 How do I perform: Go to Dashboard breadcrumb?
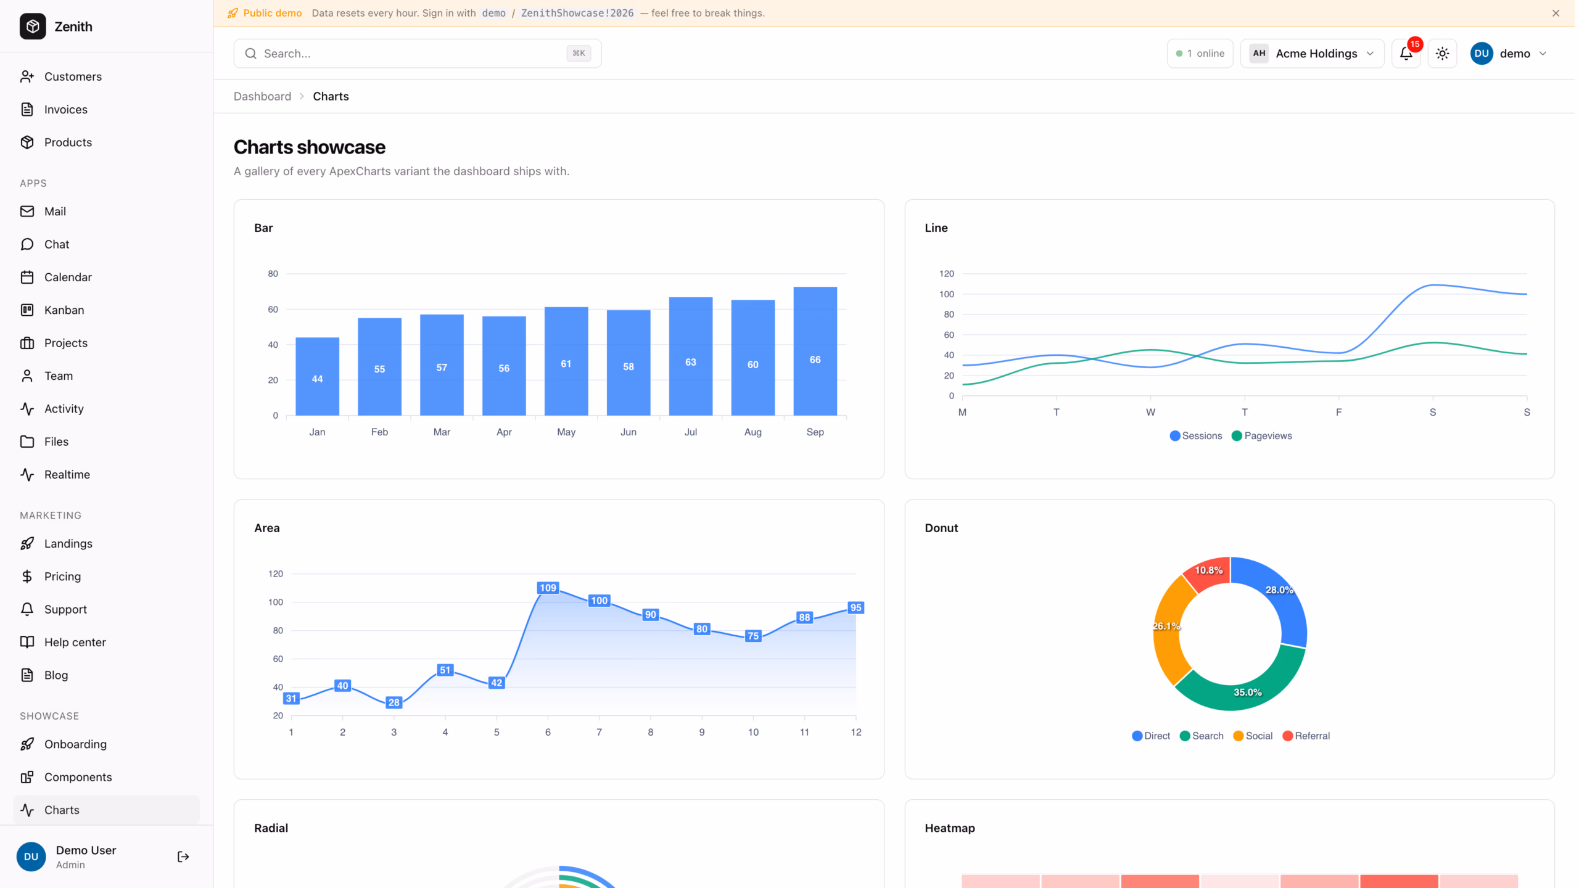point(262,96)
